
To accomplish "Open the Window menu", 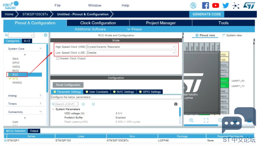I will coord(95,5).
